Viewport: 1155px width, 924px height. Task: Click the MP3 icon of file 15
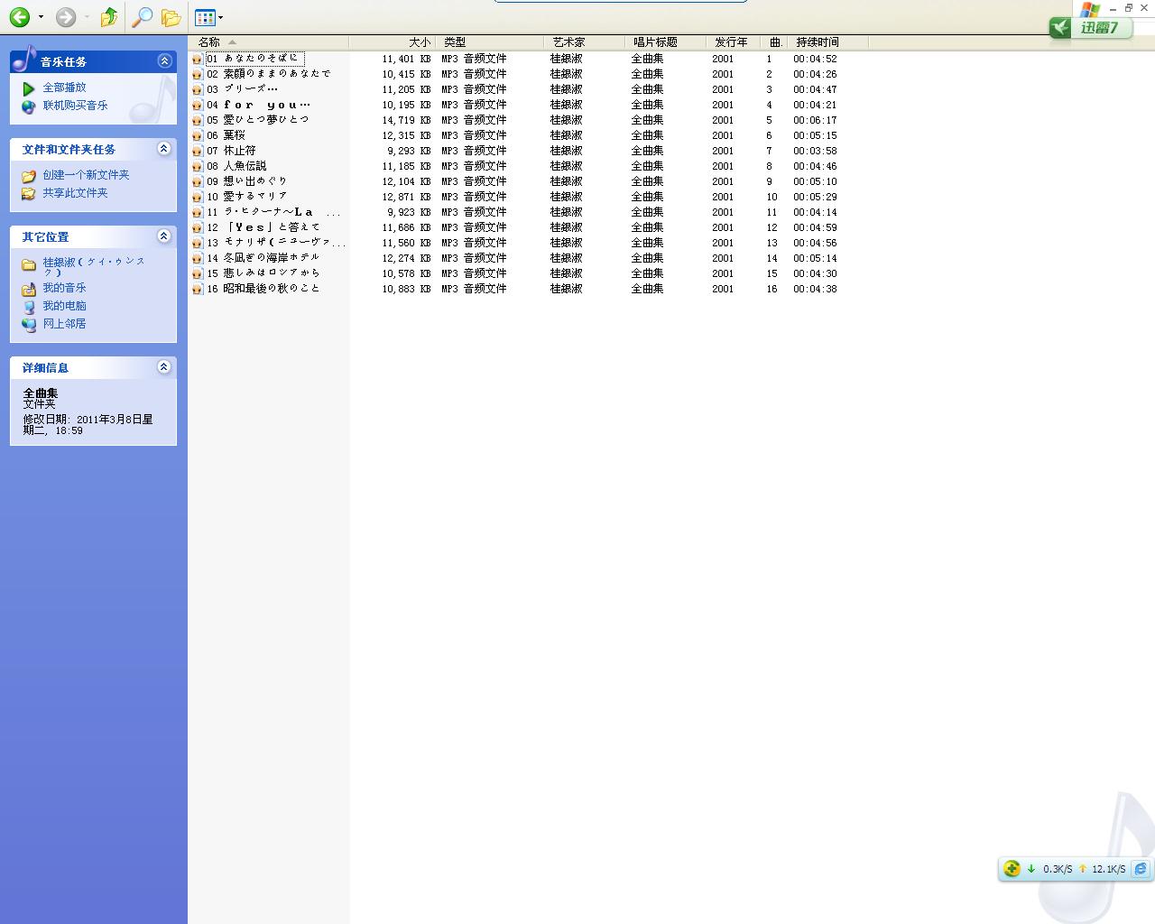(197, 273)
